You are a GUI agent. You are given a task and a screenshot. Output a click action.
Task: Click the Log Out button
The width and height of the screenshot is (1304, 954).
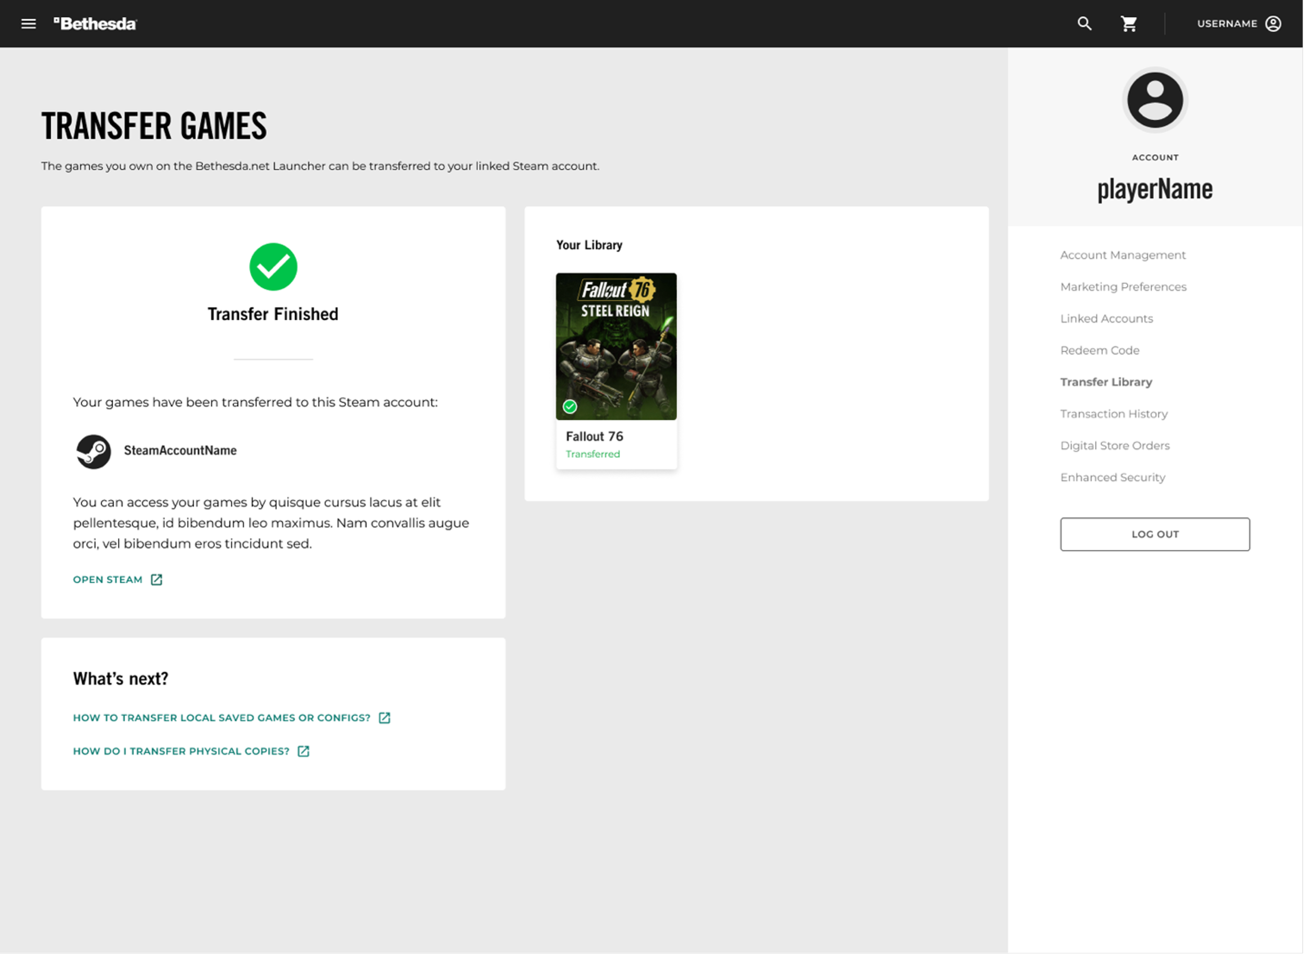[1155, 534]
